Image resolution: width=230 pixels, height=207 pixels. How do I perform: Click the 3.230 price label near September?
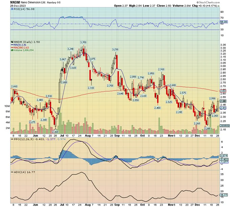(115, 50)
